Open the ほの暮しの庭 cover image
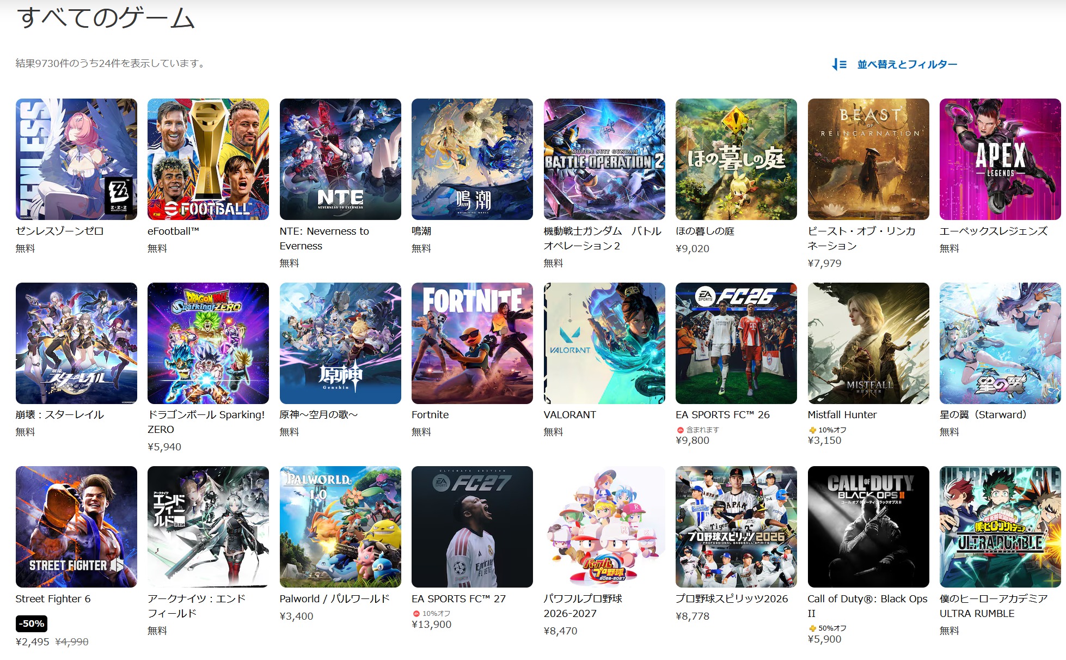This screenshot has height=660, width=1066. (x=736, y=159)
